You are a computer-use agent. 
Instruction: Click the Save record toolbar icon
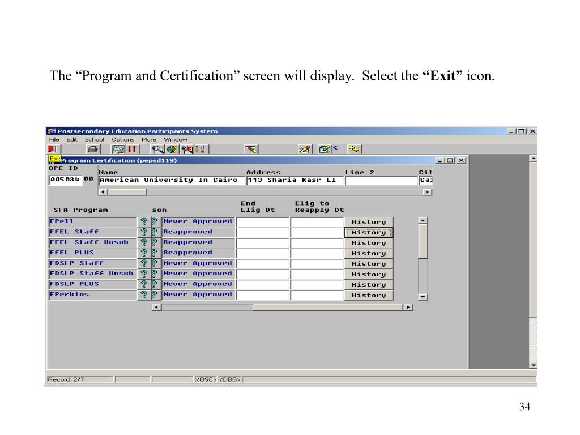tap(118, 149)
